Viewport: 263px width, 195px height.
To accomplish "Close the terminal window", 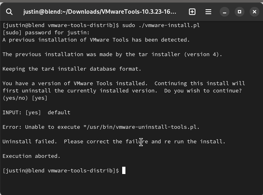I will 255,12.
